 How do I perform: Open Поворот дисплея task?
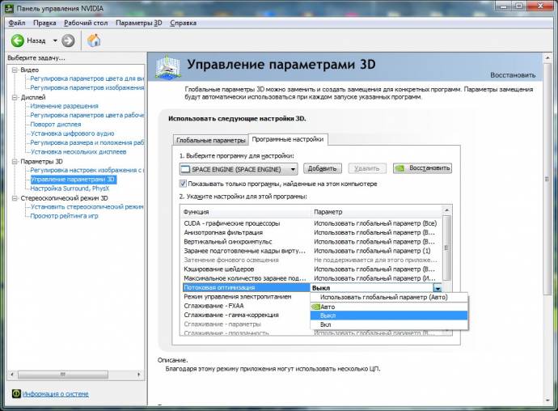coord(56,125)
